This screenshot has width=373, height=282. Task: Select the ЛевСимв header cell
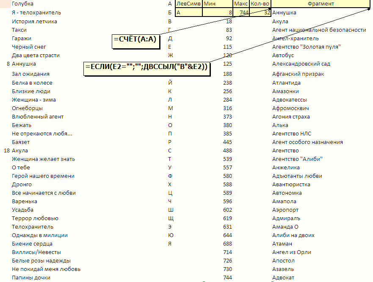point(189,4)
